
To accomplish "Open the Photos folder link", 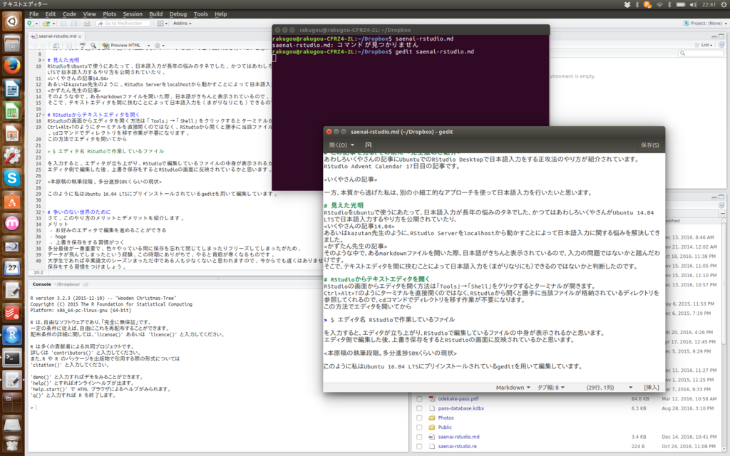I will click(446, 418).
